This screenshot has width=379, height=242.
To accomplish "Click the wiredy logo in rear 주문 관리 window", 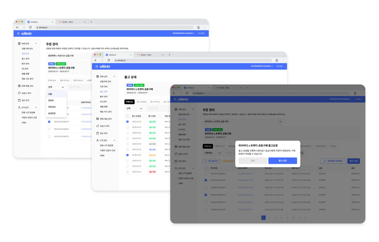I will point(27,33).
